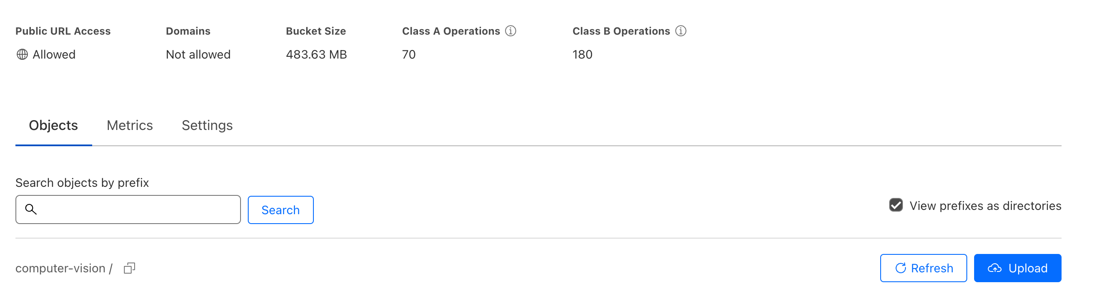
Task: Click the 'View prefixes as directories' label
Action: [985, 206]
